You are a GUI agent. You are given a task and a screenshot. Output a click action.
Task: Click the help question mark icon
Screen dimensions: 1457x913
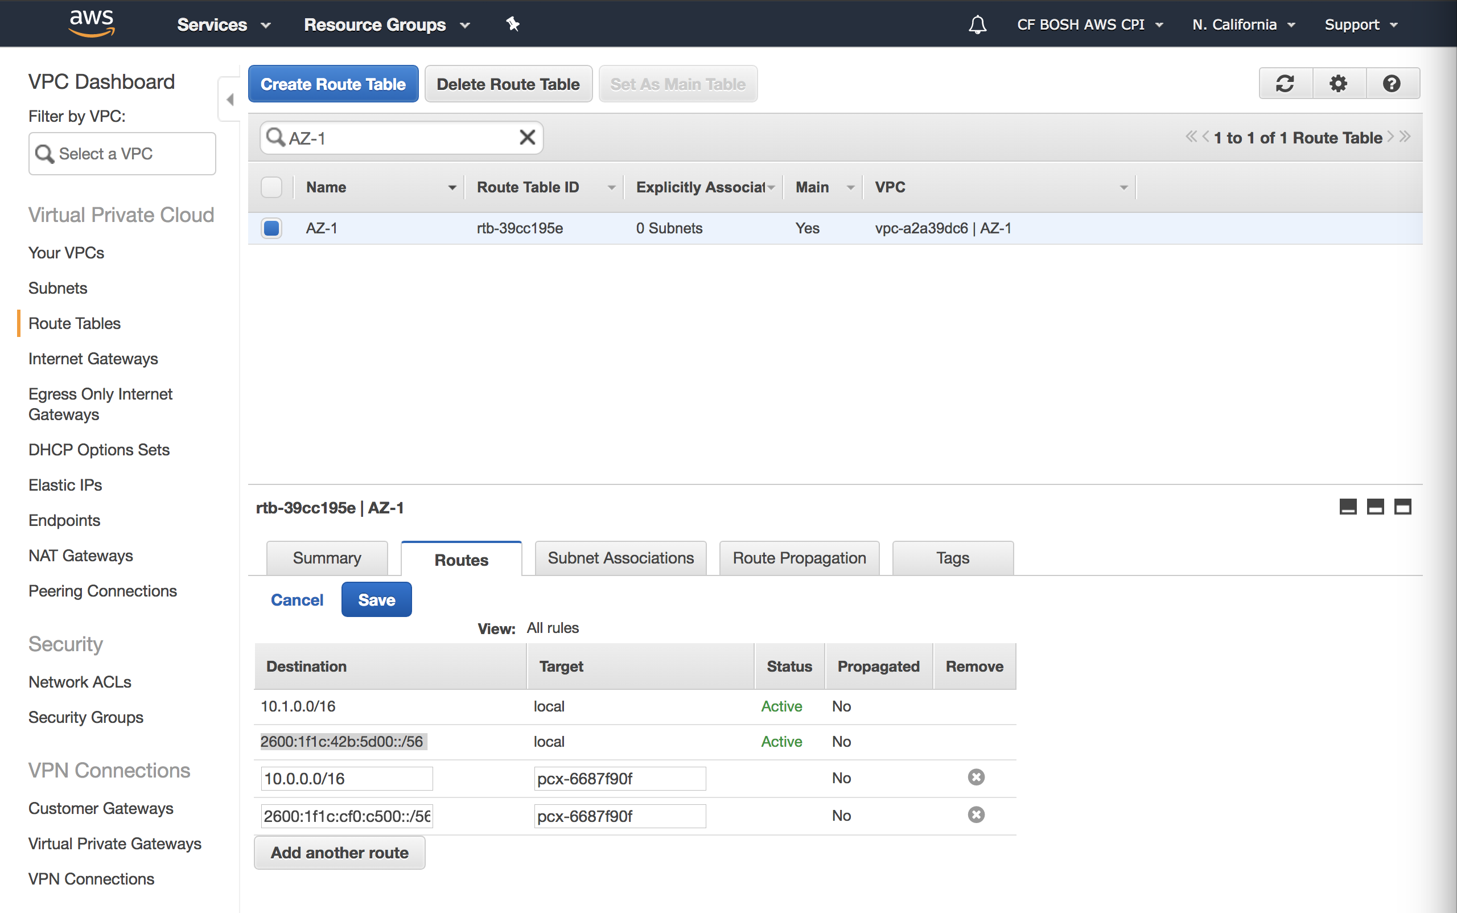coord(1392,83)
